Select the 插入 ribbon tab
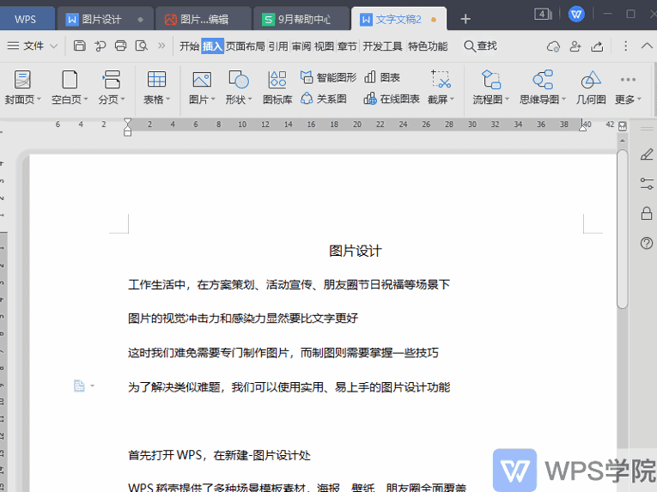This screenshot has width=657, height=492. 212,46
